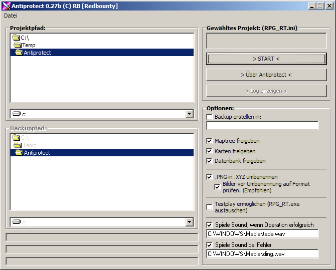Toggle Karten freigeben checkbox
The image size is (336, 270).
click(210, 151)
